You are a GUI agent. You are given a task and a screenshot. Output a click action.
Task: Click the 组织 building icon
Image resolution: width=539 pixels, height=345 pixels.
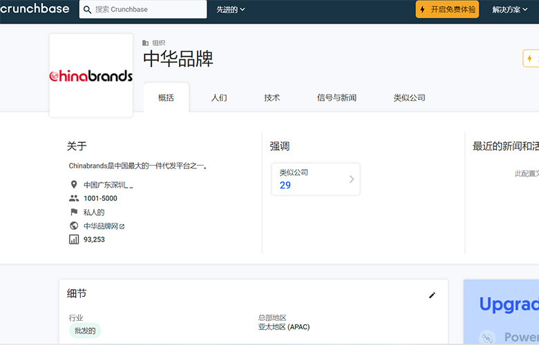(x=145, y=43)
